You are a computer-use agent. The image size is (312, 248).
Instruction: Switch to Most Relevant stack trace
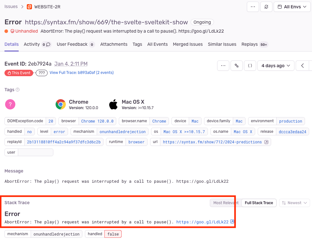[226, 203]
